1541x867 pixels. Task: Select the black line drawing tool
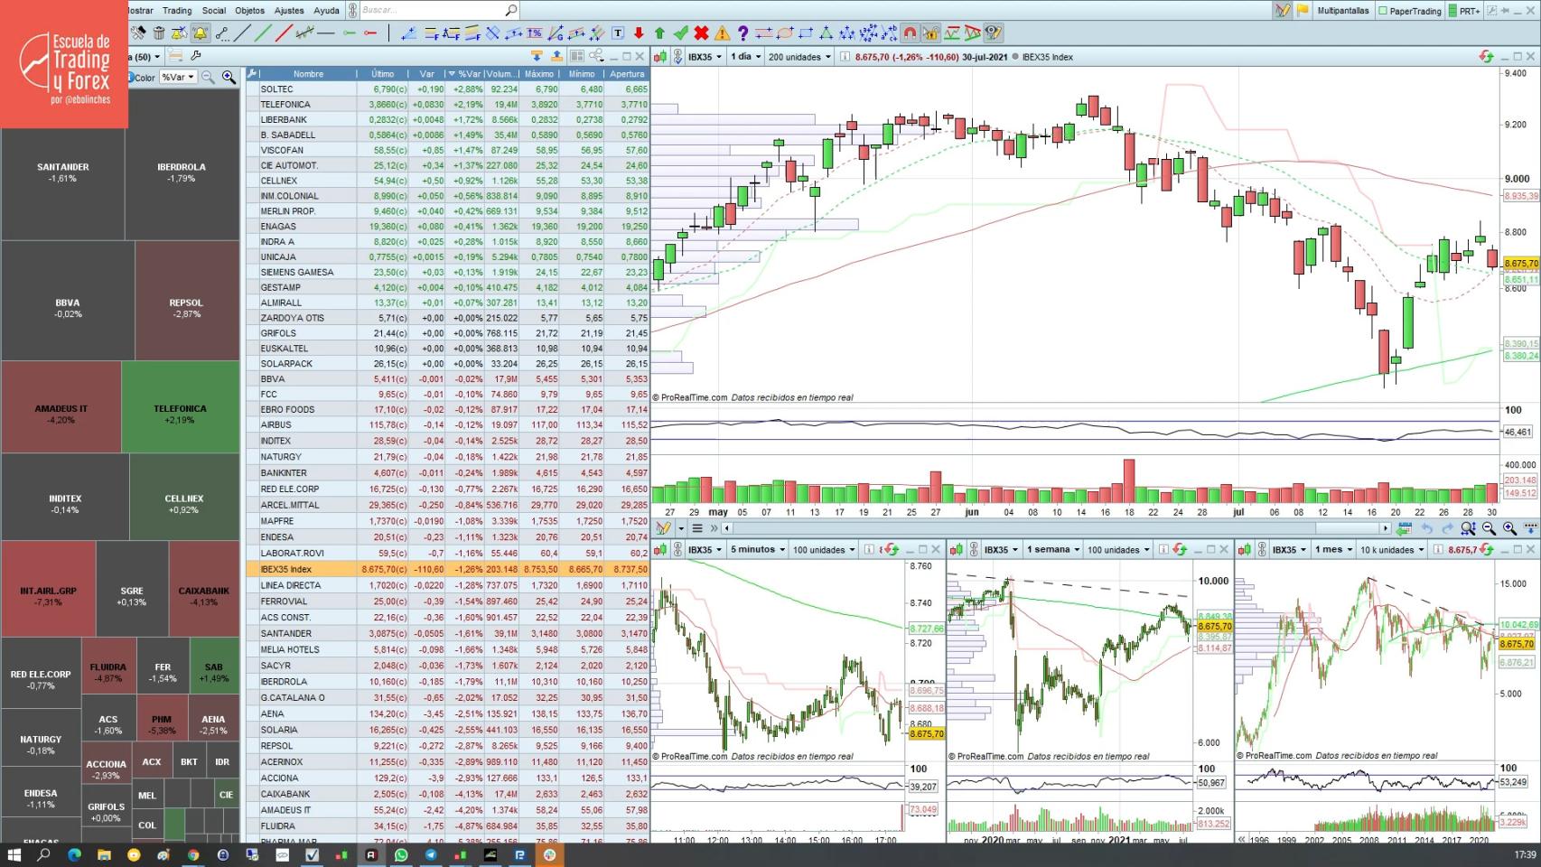point(242,33)
